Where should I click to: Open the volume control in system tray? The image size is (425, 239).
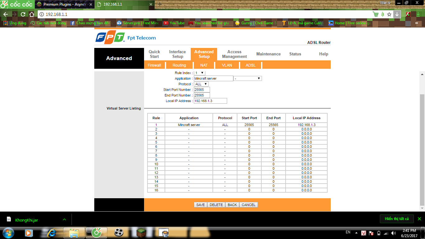click(x=394, y=233)
